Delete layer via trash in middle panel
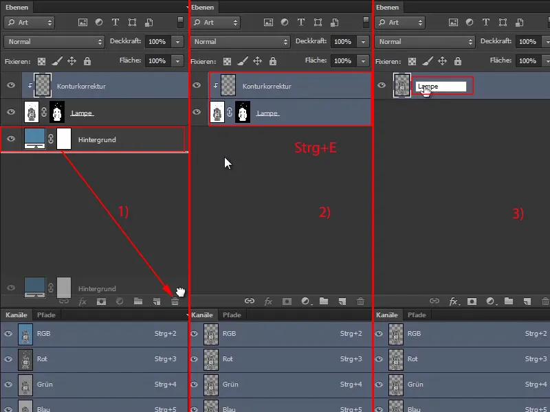The height and width of the screenshot is (412, 550). click(360, 301)
